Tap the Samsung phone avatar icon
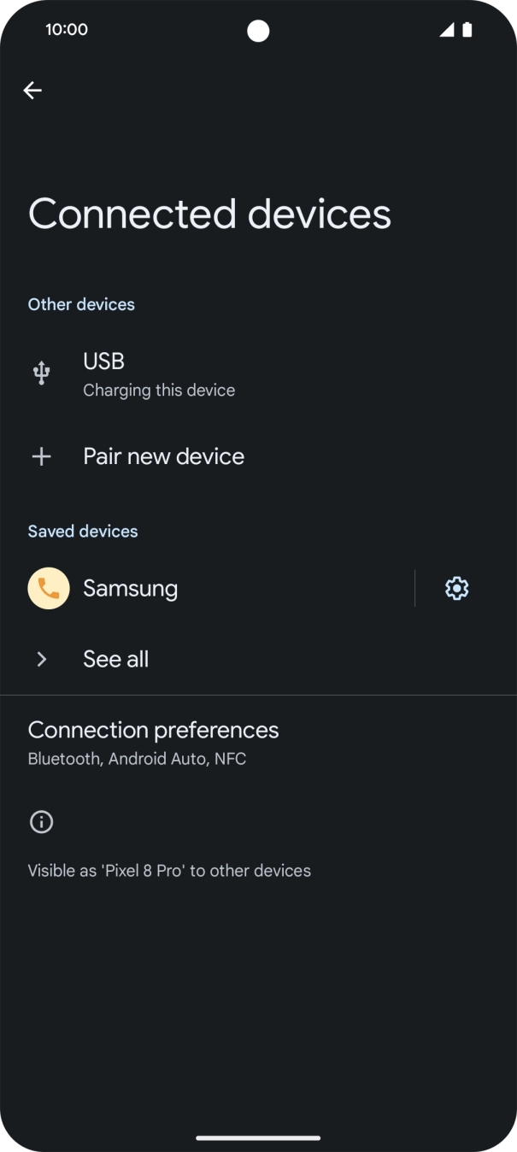Screen dimensions: 517x1152 pos(49,588)
